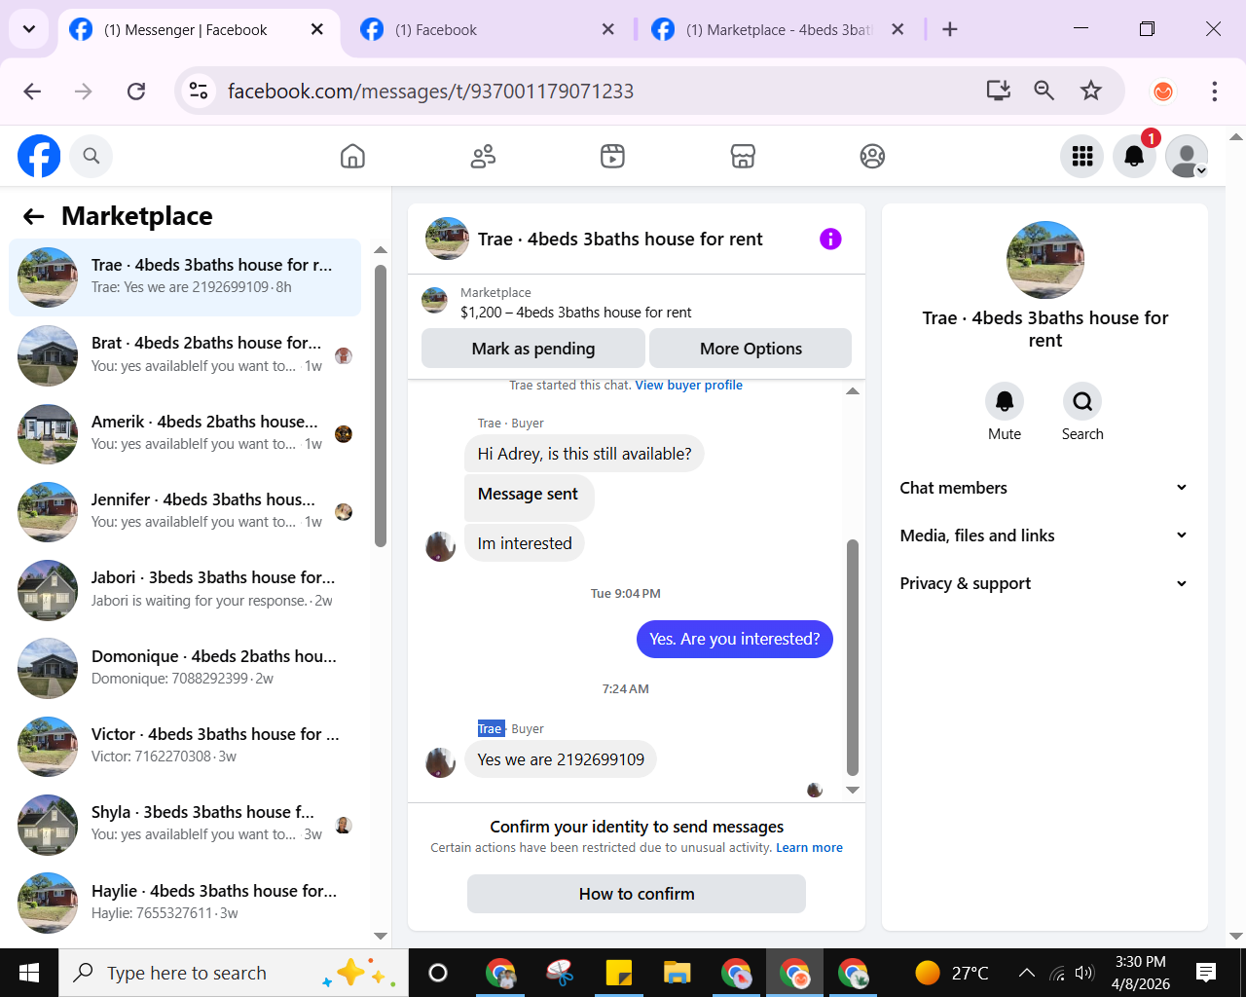Open Jabori 3beds 3baths conversation
1246x997 pixels.
tap(185, 589)
